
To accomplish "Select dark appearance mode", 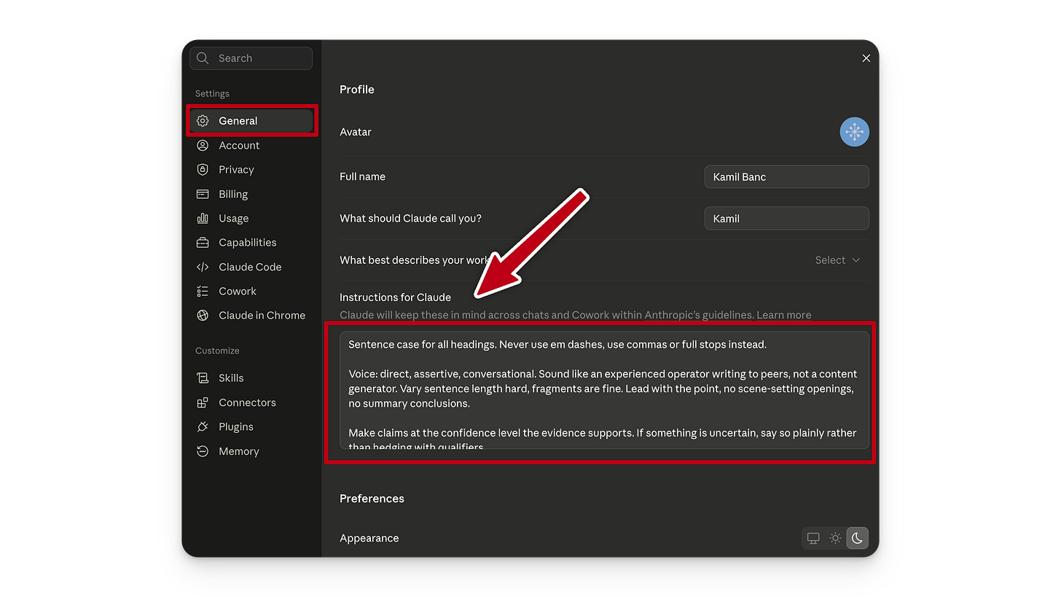I will [857, 538].
